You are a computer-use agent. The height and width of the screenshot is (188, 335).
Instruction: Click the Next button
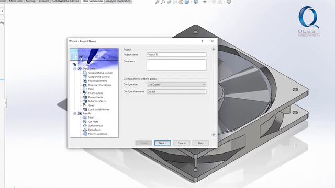click(163, 143)
